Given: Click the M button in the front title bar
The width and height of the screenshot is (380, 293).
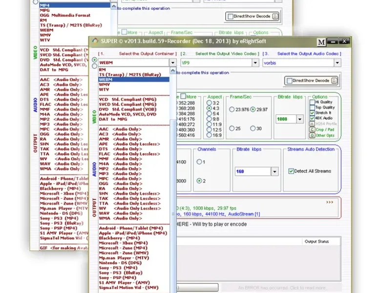Looking at the screenshot, I should pyautogui.click(x=321, y=42).
